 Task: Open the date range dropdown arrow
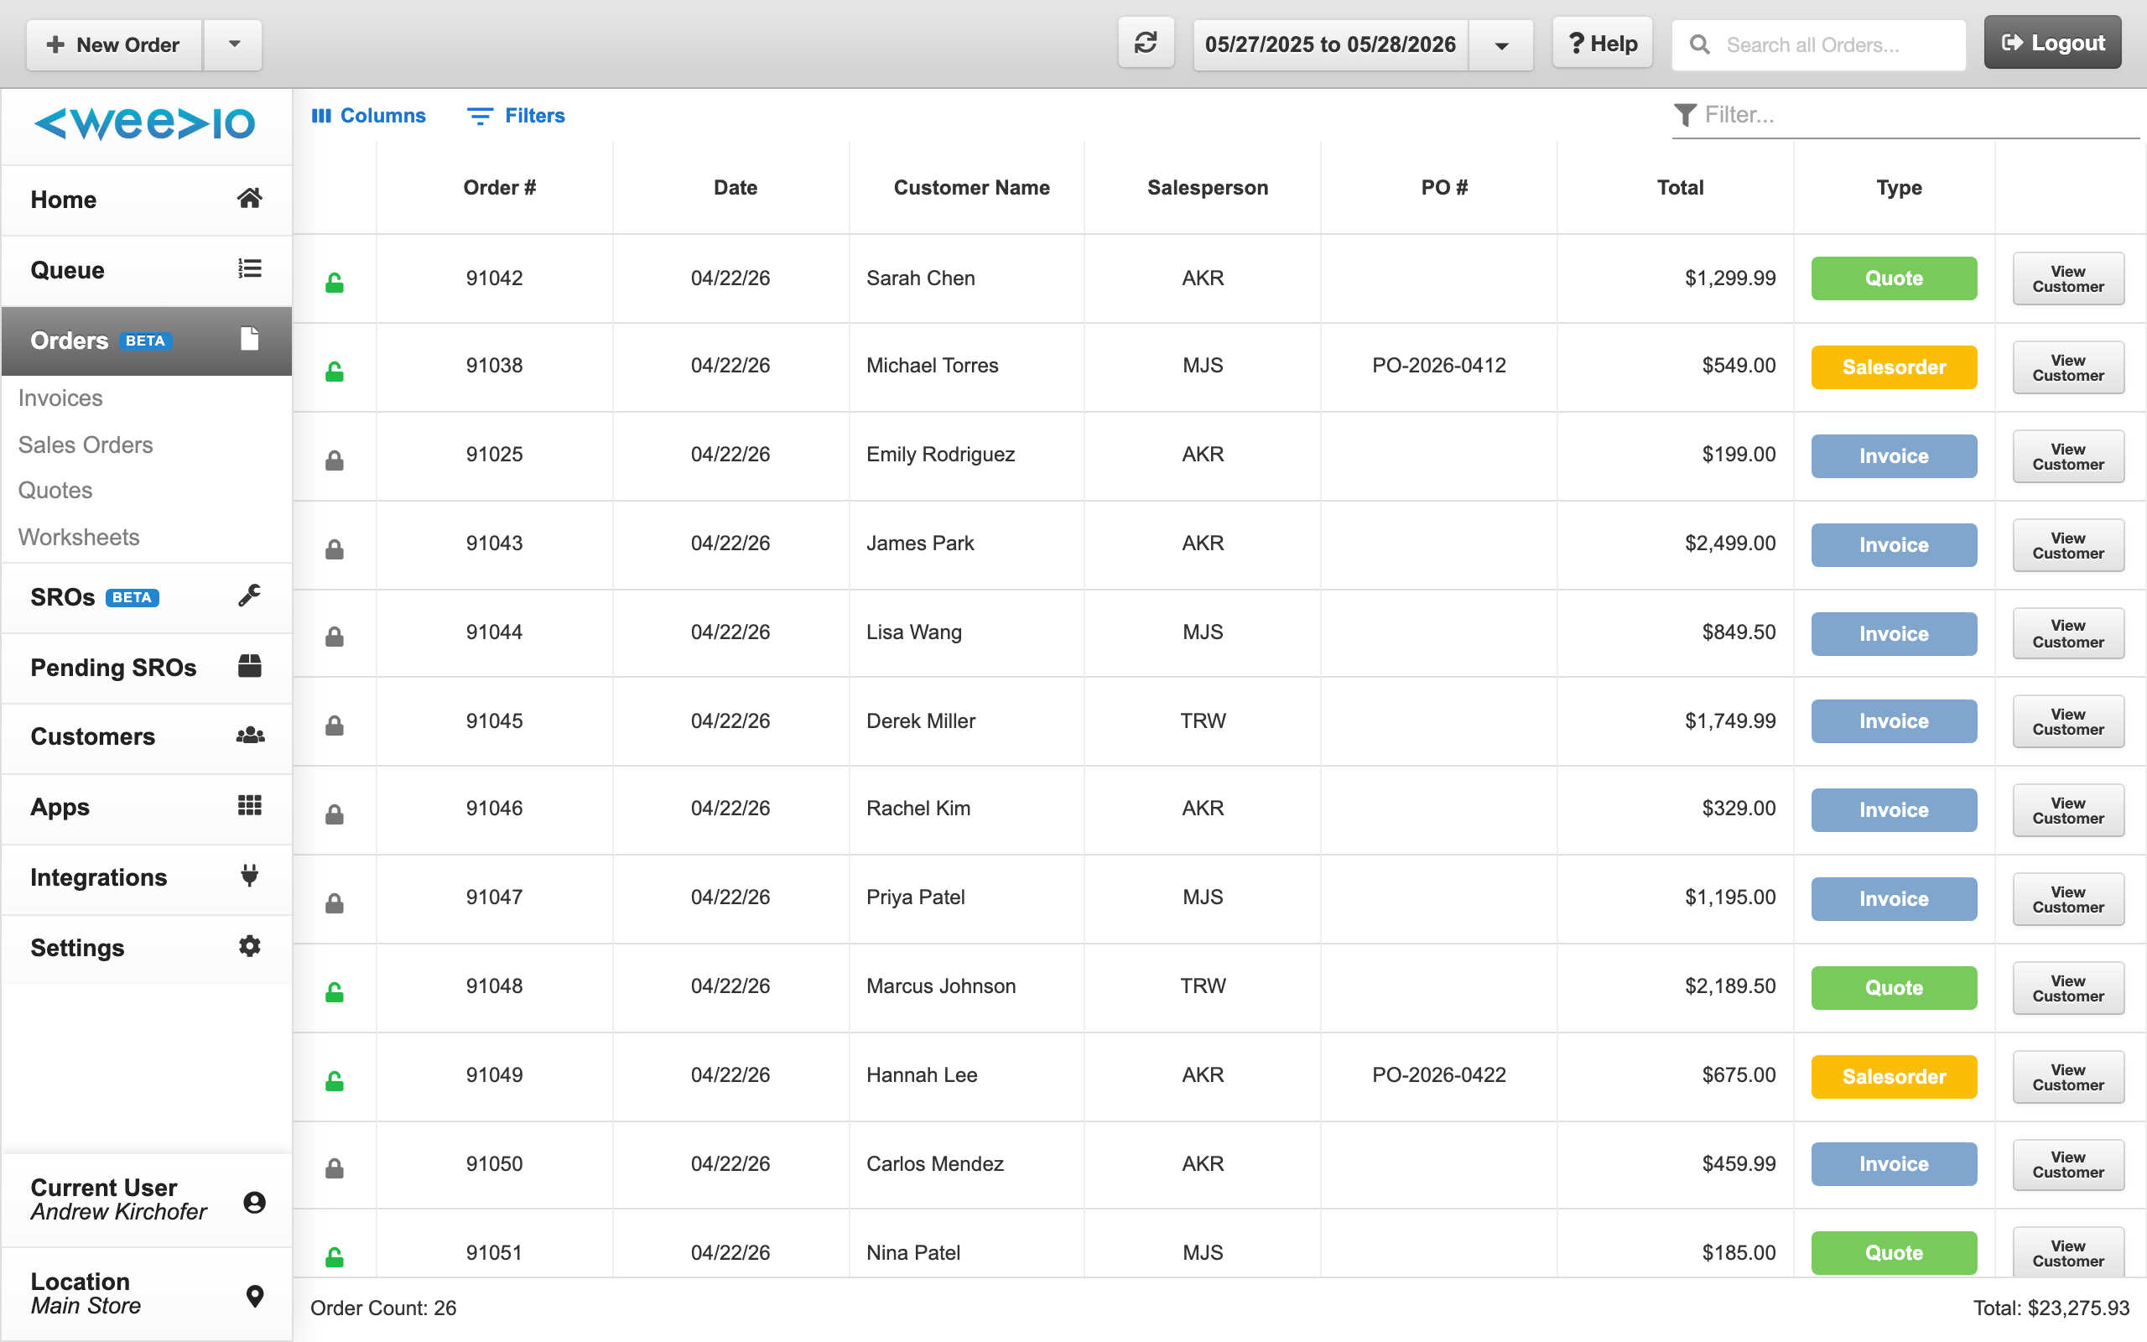(x=1501, y=45)
